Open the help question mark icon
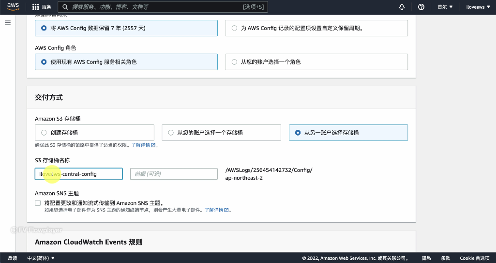This screenshot has width=496, height=263. pyautogui.click(x=421, y=7)
